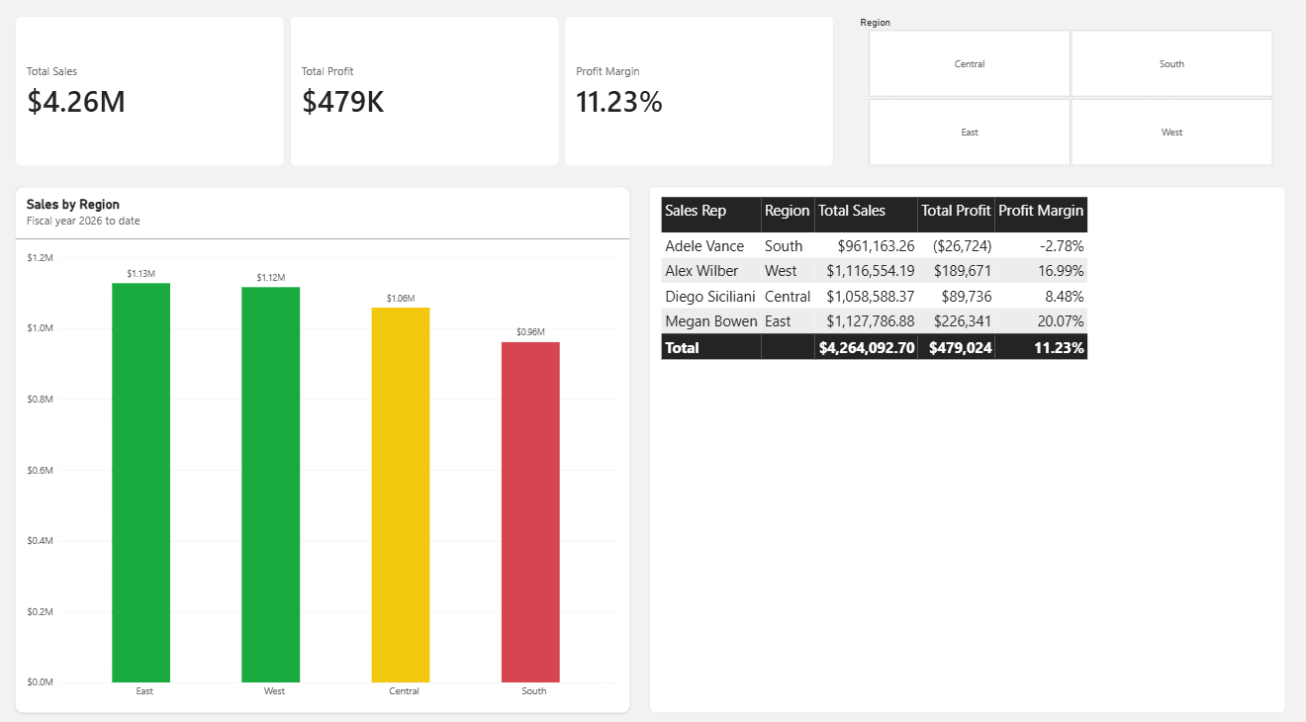This screenshot has height=722, width=1306.
Task: Click the $1.06M data label above Central
Action: (x=401, y=298)
